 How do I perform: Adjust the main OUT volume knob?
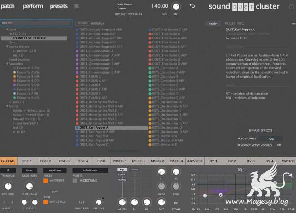(x=176, y=7)
